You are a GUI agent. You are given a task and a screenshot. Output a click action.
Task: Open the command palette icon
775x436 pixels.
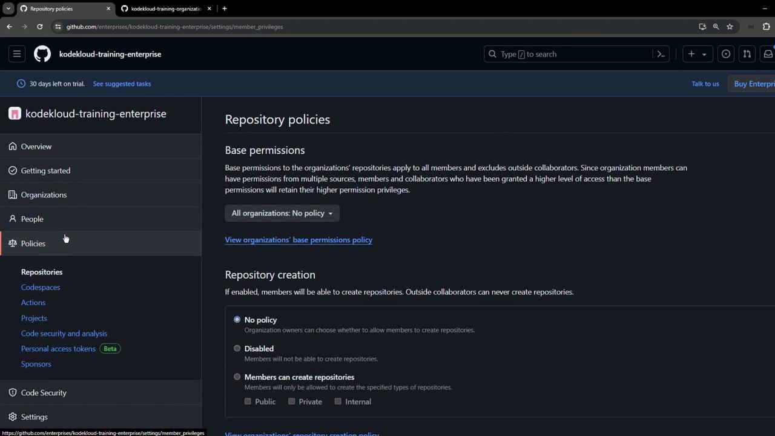coord(661,54)
